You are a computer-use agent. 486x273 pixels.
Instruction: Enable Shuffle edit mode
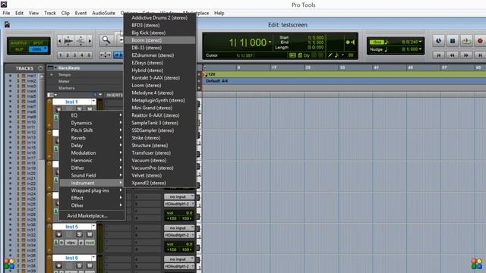point(19,43)
